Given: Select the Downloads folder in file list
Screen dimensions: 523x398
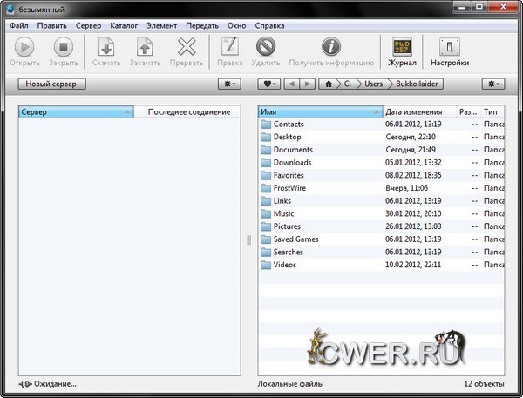Looking at the screenshot, I should [292, 162].
